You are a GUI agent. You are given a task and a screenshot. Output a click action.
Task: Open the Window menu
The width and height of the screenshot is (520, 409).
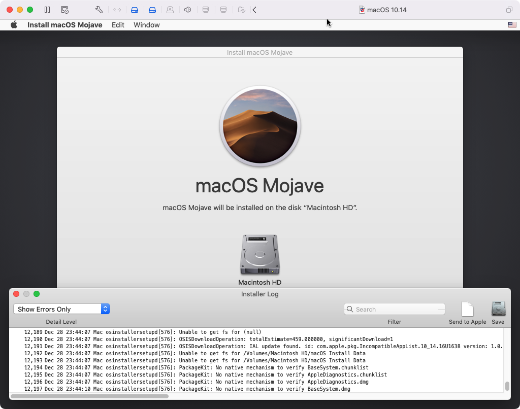(x=147, y=25)
